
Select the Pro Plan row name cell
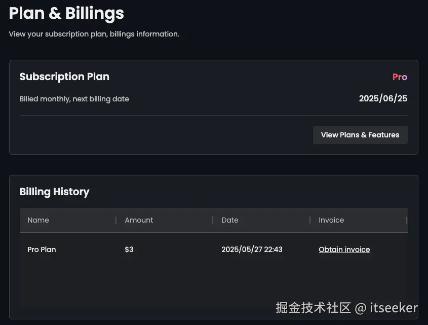point(42,249)
